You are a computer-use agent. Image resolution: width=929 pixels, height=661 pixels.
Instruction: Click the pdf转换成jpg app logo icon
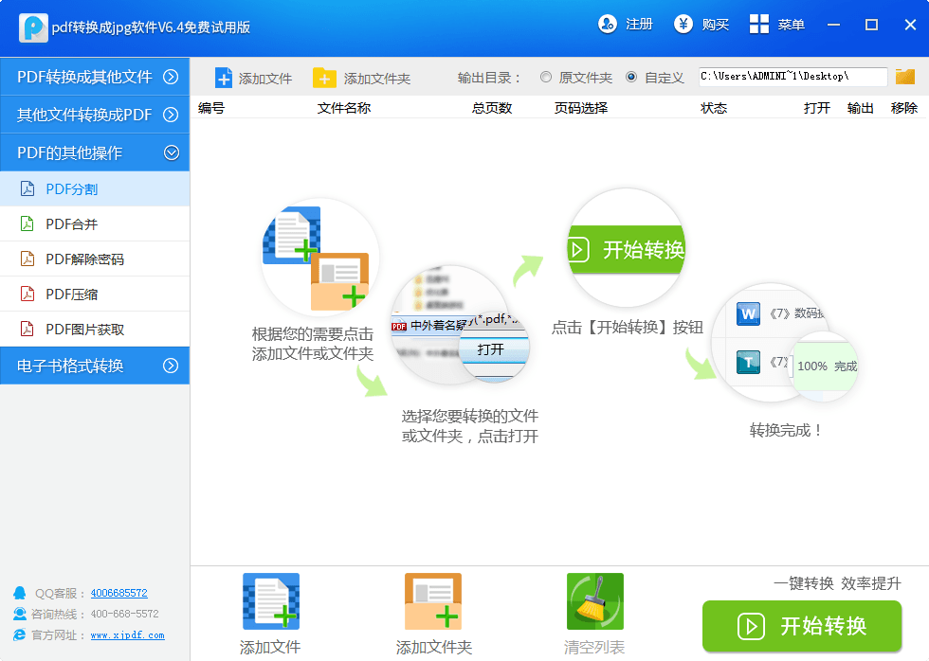pyautogui.click(x=34, y=27)
